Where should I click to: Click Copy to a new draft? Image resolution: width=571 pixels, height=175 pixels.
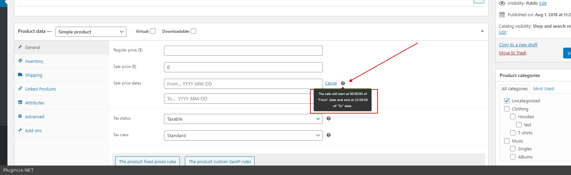click(x=518, y=45)
